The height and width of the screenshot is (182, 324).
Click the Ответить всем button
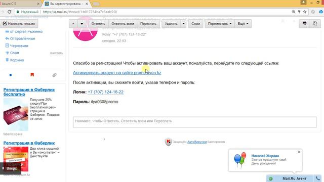pos(123,24)
